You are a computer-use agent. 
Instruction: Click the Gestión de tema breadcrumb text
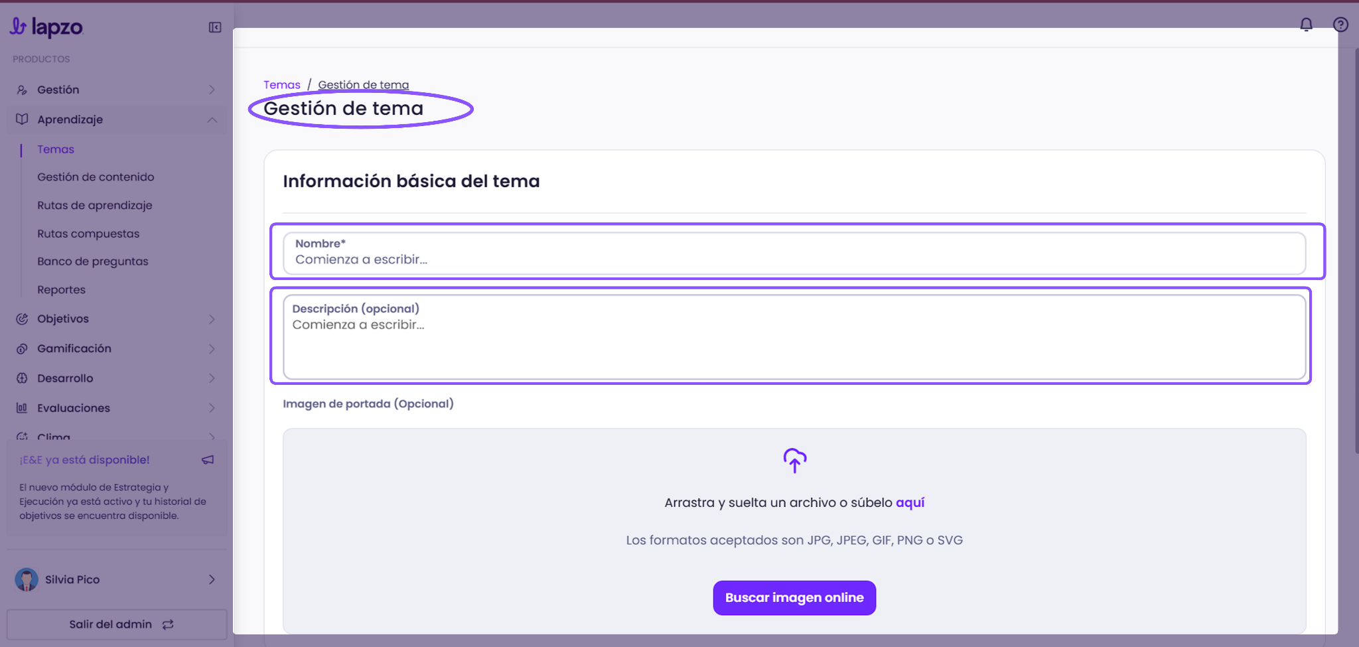[x=363, y=85]
